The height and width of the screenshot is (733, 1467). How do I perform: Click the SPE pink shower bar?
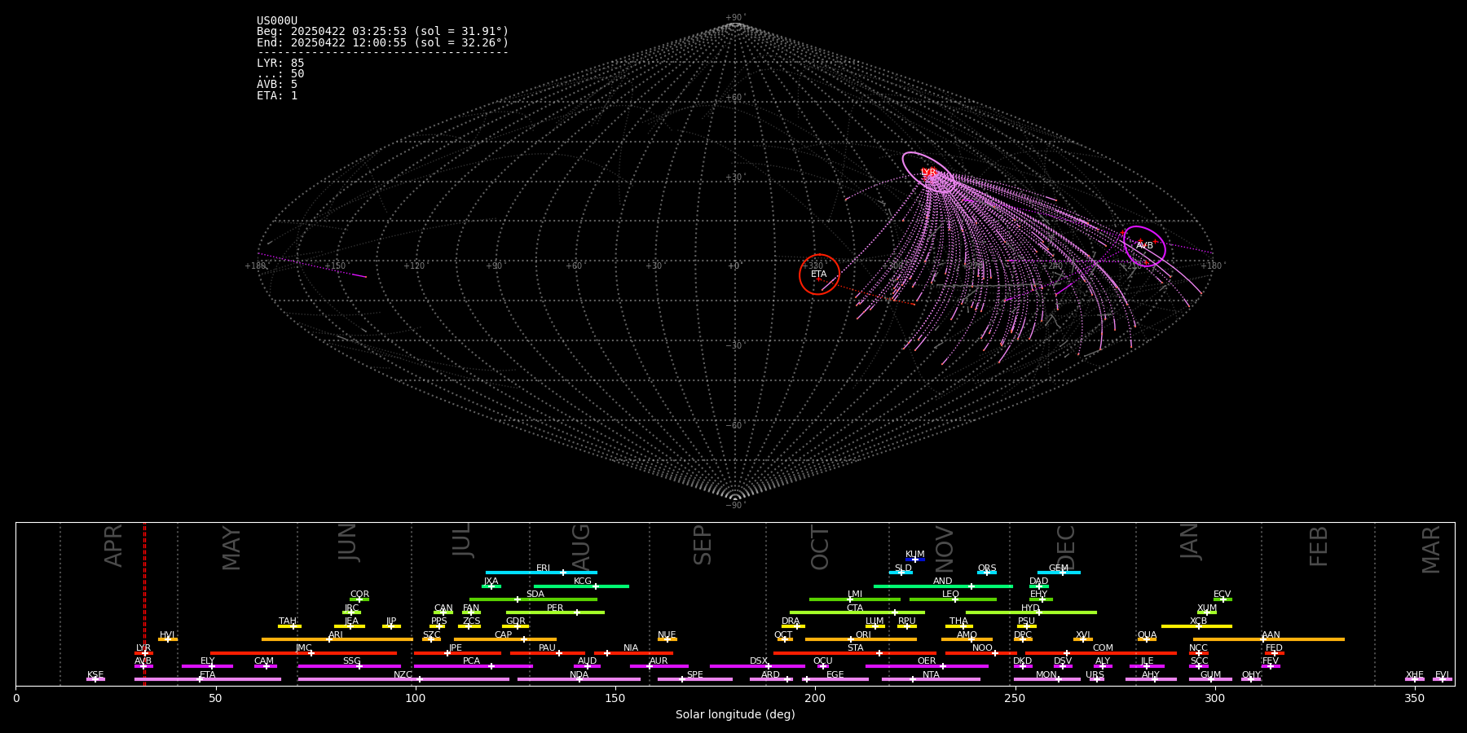[695, 679]
